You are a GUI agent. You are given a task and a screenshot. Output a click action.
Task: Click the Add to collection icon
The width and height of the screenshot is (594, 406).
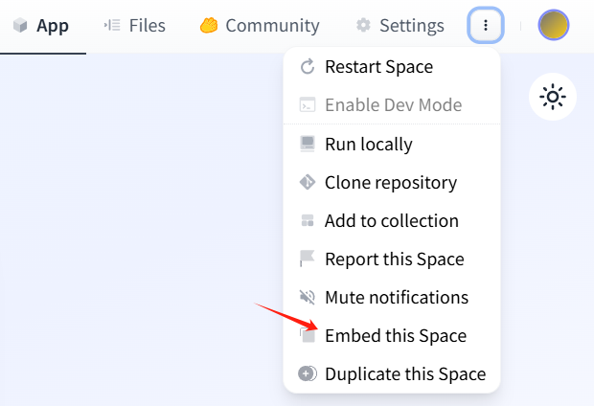click(x=308, y=221)
